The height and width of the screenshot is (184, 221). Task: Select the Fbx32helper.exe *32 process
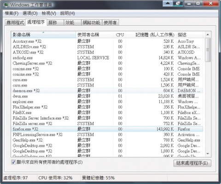pyautogui.click(x=107, y=107)
